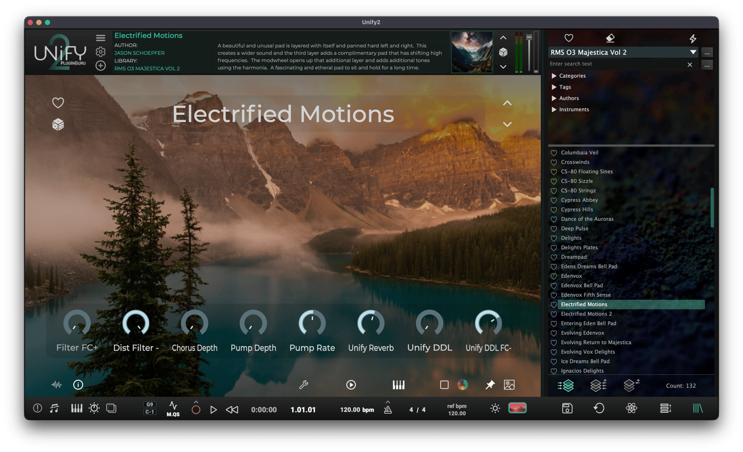Go to previous patch with header up chevron
This screenshot has width=743, height=452.
click(503, 38)
